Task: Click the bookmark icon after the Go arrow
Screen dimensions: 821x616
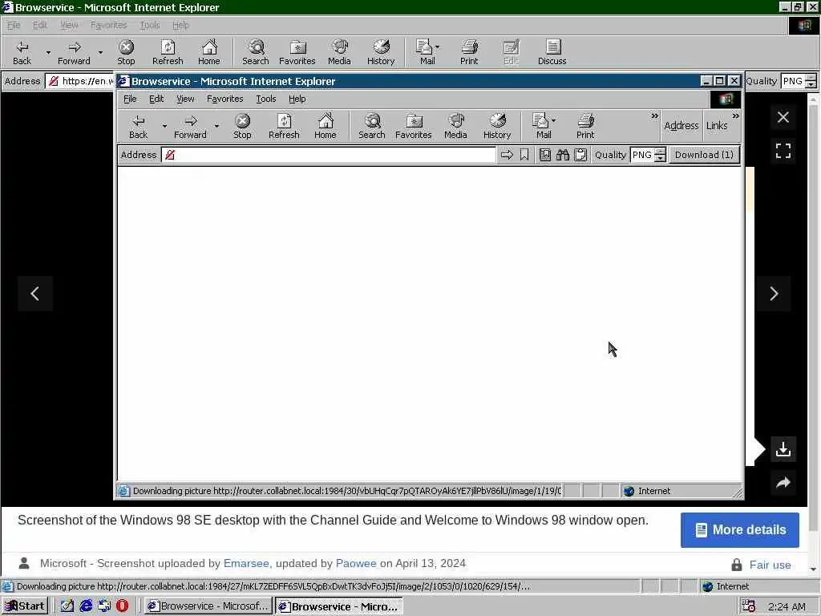Action: (524, 155)
